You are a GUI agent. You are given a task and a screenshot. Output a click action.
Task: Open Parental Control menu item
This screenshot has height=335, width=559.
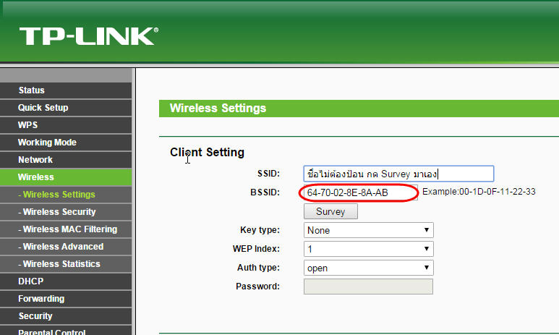click(x=66, y=331)
